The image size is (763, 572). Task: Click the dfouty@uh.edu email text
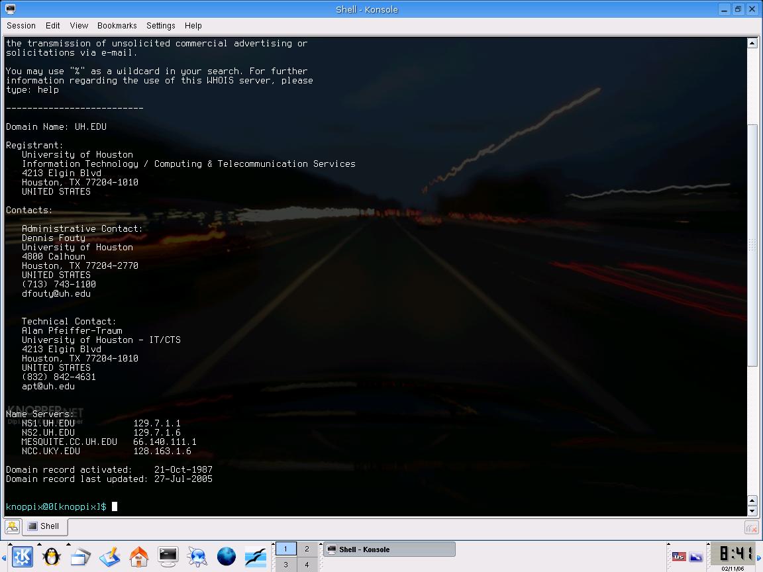click(56, 293)
